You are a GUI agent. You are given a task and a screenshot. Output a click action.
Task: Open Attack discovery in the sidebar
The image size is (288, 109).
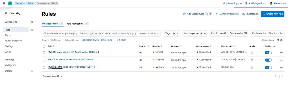pyautogui.click(x=13, y=41)
